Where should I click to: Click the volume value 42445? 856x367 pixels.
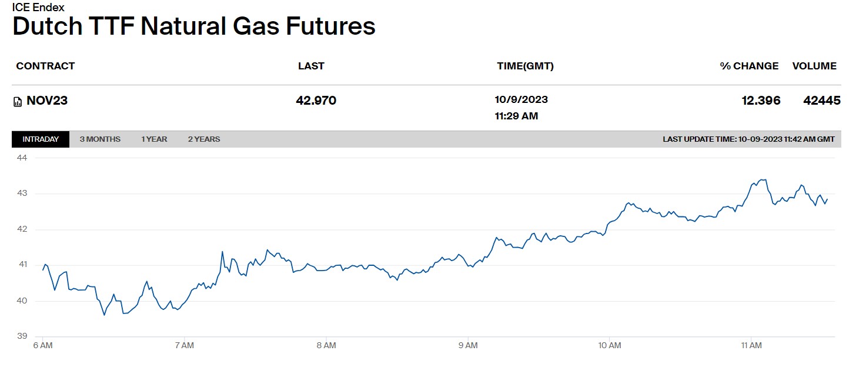click(822, 101)
